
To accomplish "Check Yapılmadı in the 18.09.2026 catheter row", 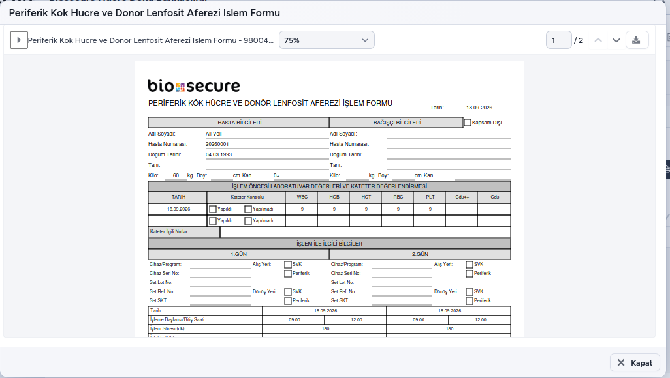I will coord(248,209).
